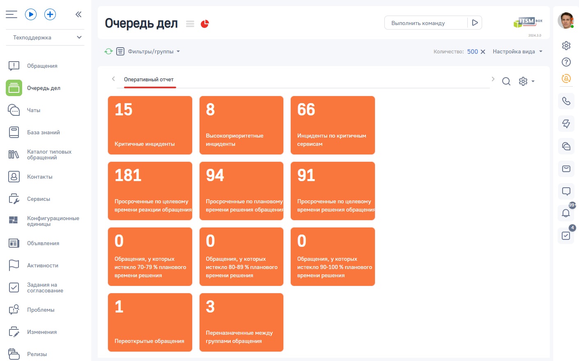
Task: Open the help question mark icon
Action: click(x=566, y=62)
